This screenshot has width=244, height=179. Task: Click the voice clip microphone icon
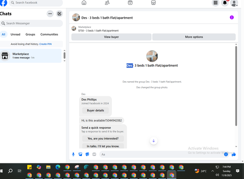coord(73,154)
